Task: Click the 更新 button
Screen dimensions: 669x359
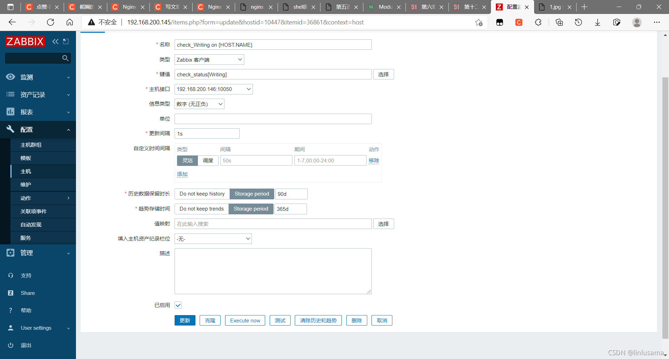Action: tap(185, 321)
